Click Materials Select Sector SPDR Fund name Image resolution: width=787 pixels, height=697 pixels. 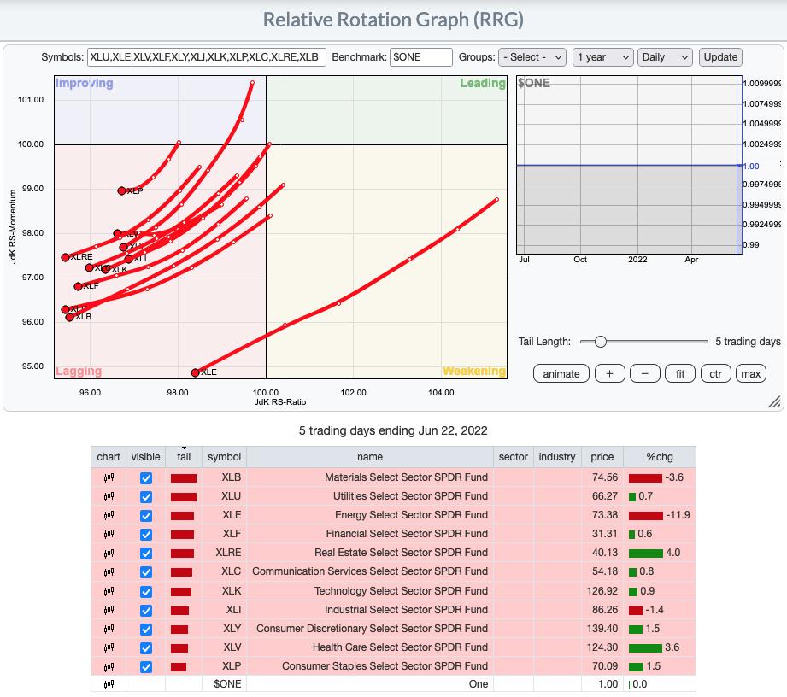(x=406, y=477)
